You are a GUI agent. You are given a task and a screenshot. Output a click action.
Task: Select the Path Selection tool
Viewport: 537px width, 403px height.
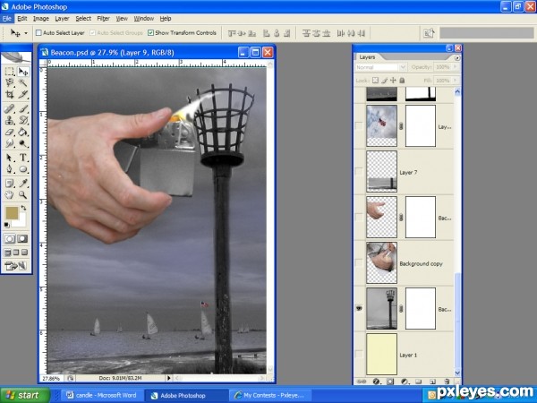[10, 158]
